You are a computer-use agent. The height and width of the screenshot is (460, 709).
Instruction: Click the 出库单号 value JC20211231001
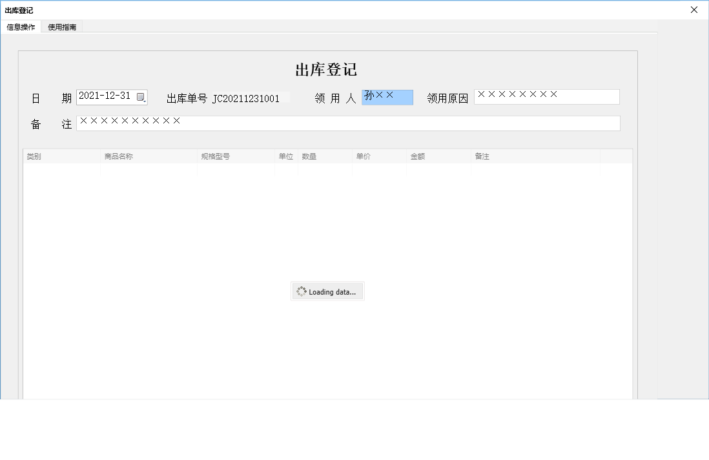pos(247,98)
